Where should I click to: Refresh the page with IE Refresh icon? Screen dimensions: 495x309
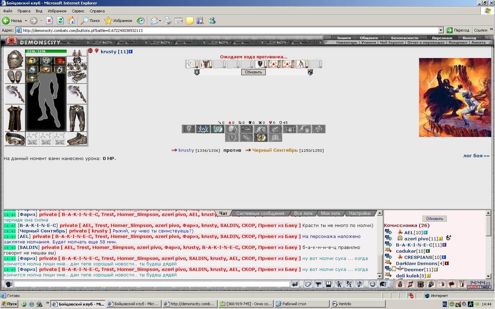60,21
